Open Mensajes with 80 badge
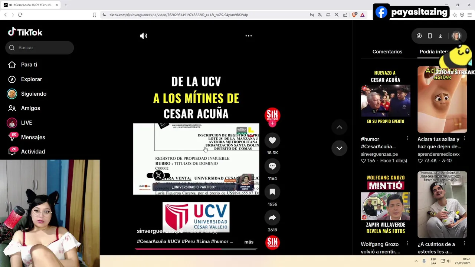This screenshot has width=475, height=267. (x=26, y=137)
